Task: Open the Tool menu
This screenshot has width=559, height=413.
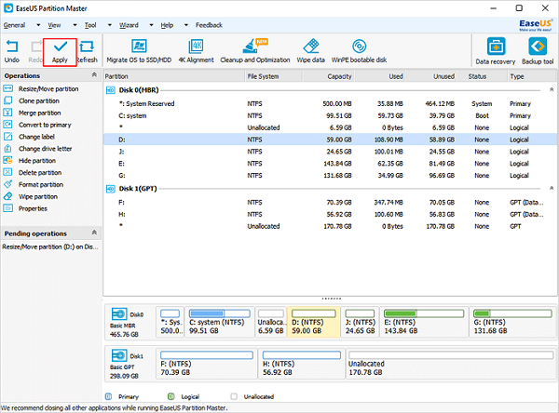Action: click(x=90, y=25)
